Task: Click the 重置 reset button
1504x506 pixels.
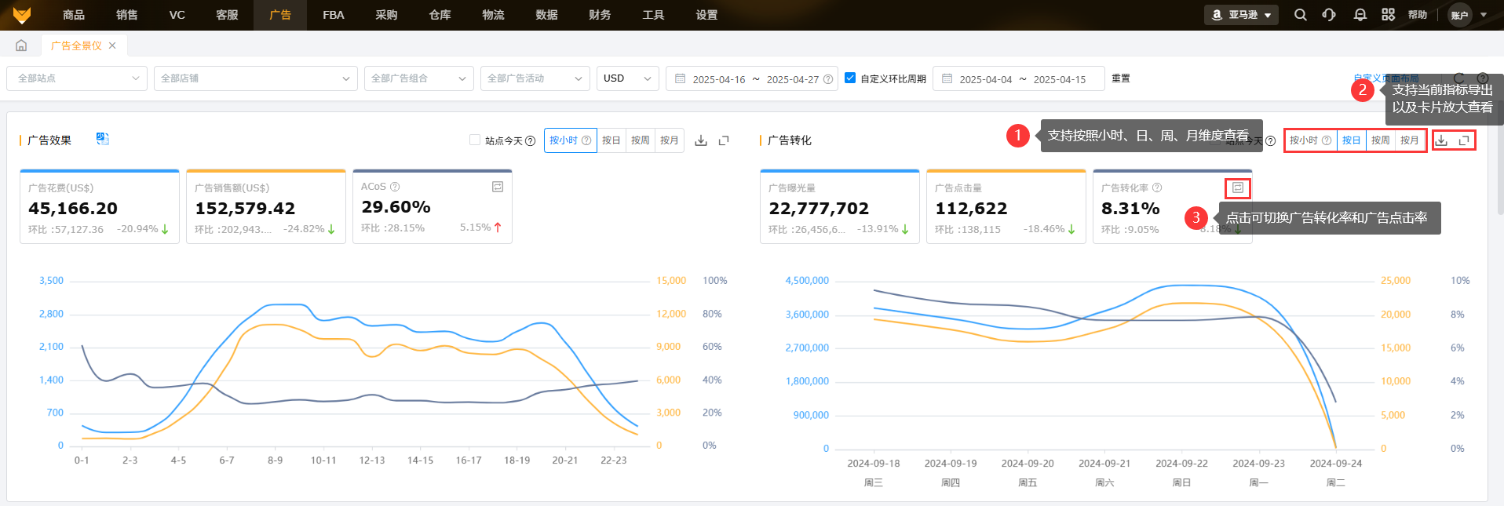Action: (1120, 78)
